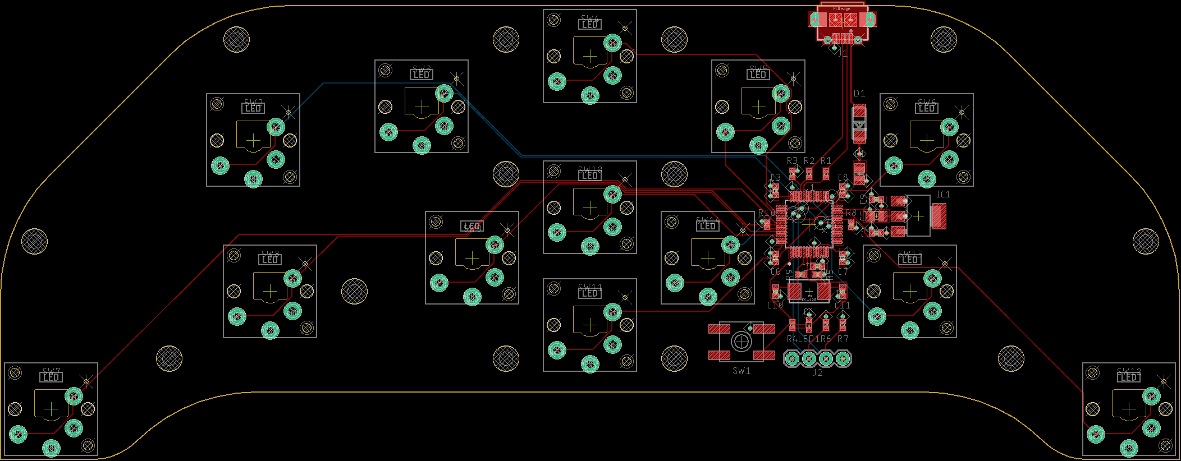Click the "LED" label inside SW7
The image size is (1181, 461).
51,377
